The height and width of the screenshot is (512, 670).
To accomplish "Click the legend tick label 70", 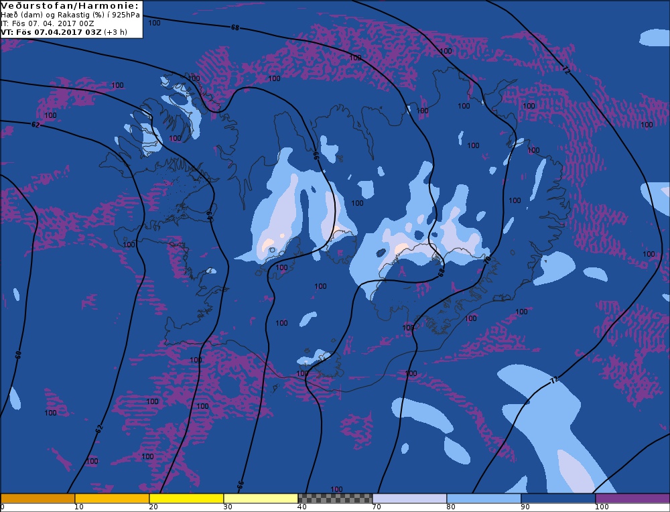I will pos(376,507).
